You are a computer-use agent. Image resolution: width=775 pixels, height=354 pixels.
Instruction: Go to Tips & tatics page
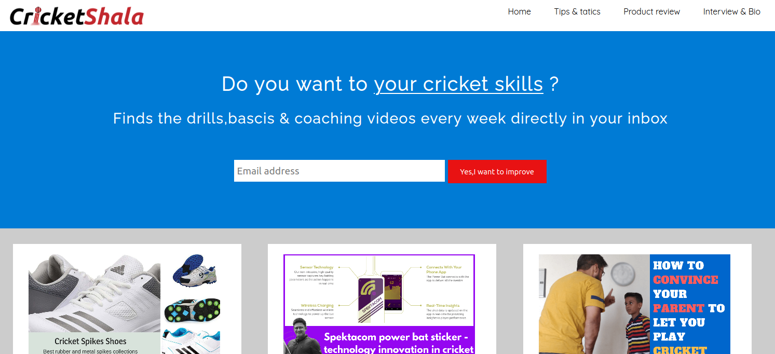577,11
